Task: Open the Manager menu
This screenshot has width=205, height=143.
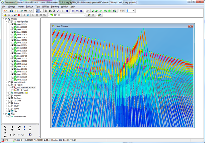Action: [12, 6]
